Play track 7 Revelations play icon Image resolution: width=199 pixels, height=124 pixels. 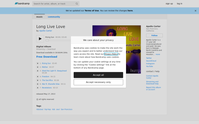click(37, 88)
